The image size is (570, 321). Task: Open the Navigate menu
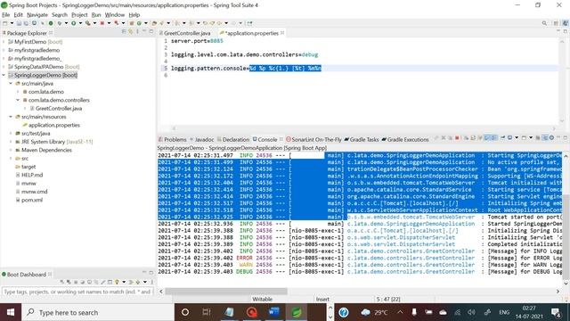click(x=37, y=14)
